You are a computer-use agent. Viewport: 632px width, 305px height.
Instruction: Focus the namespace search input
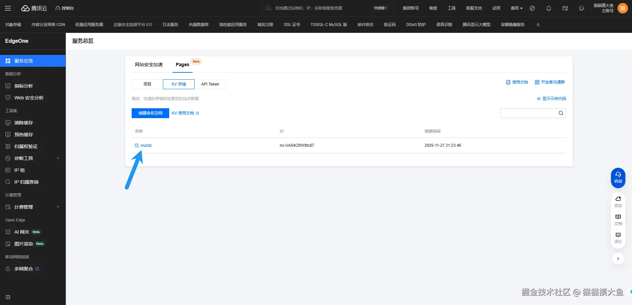pyautogui.click(x=529, y=113)
